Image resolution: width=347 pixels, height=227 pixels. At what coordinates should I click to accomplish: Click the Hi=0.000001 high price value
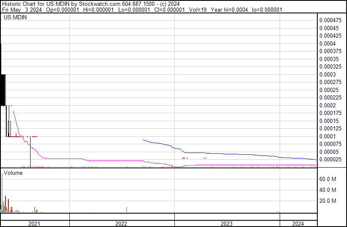pyautogui.click(x=99, y=10)
